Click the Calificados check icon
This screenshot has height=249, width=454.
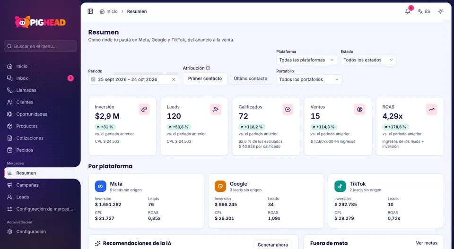click(288, 109)
